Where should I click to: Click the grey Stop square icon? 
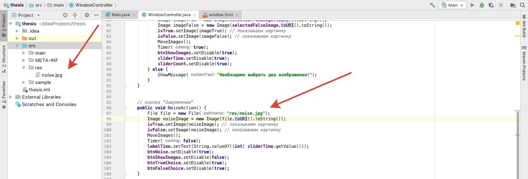coord(501,5)
